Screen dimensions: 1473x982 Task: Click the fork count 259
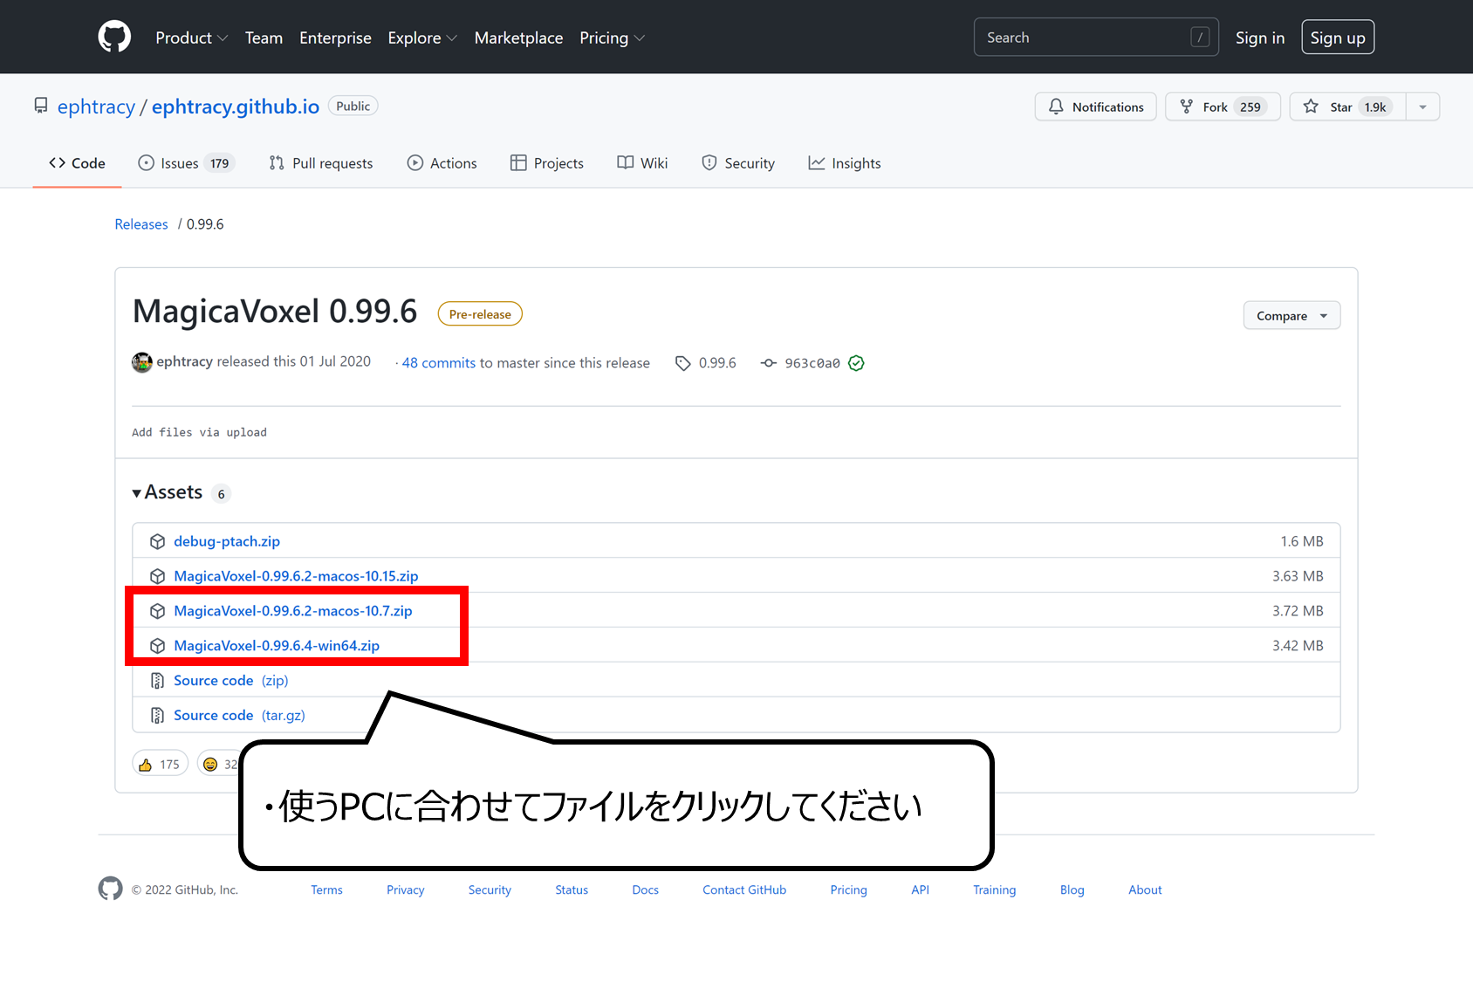(x=1250, y=106)
